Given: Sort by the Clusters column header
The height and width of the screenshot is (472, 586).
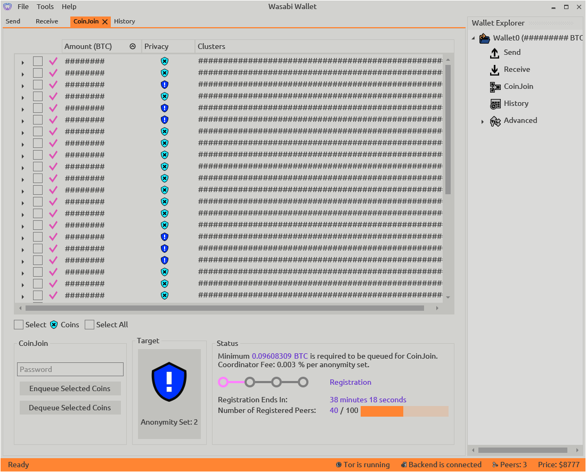Looking at the screenshot, I should click(x=324, y=46).
